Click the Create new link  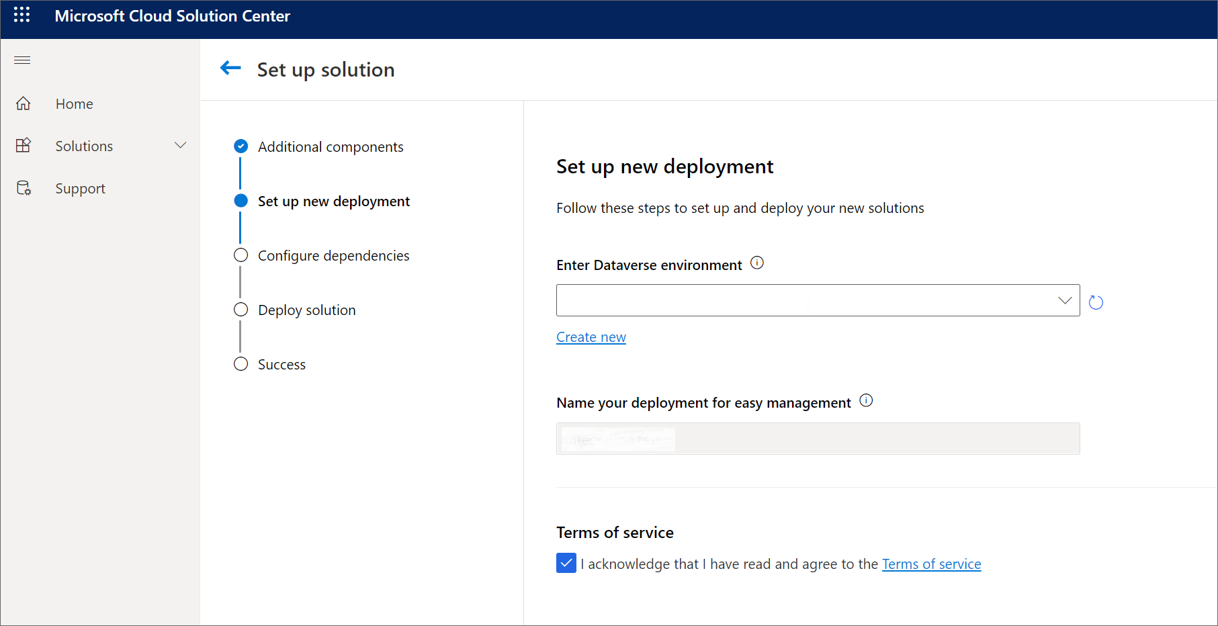[x=591, y=337]
